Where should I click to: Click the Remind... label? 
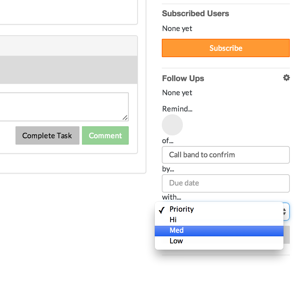[x=177, y=109]
